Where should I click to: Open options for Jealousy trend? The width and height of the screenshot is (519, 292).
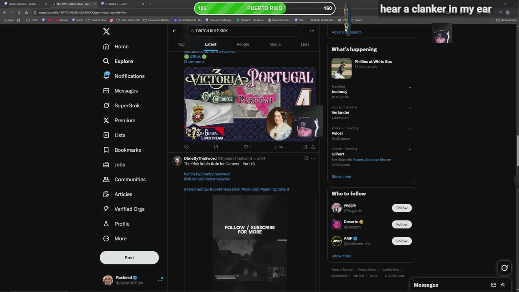(409, 87)
